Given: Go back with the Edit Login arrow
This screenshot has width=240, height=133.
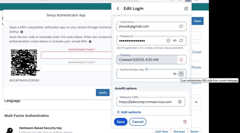Looking at the screenshot, I should pos(118,9).
